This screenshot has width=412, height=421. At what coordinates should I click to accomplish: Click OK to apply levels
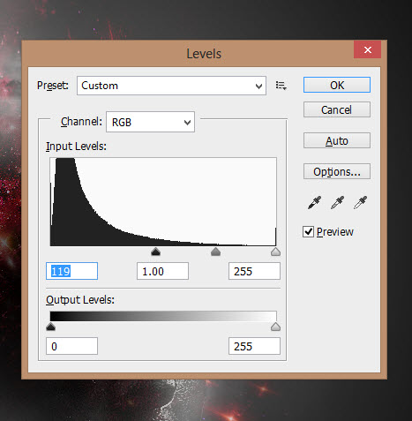tap(337, 85)
